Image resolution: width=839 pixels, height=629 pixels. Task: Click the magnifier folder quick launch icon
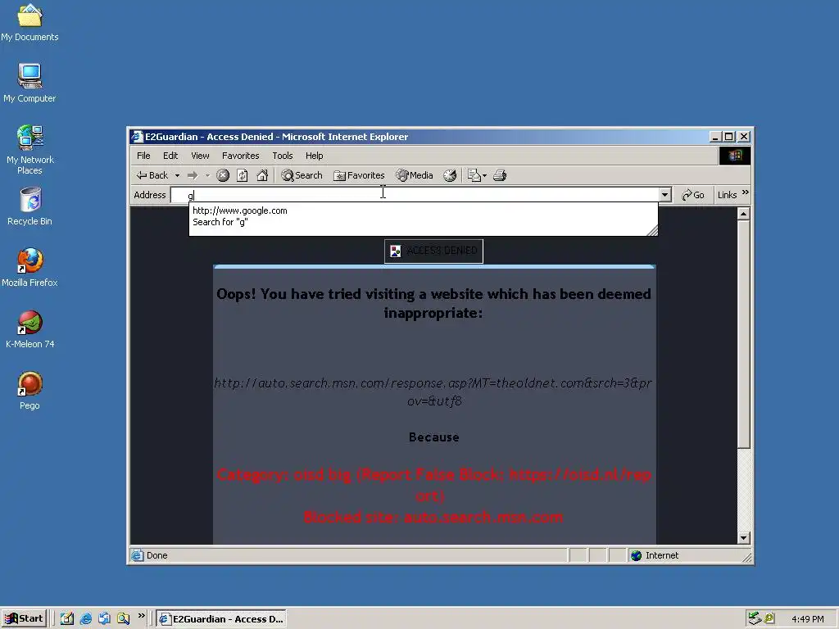pos(124,619)
